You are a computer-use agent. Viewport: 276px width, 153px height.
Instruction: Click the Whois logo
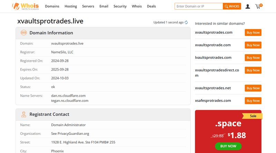pos(25,6)
